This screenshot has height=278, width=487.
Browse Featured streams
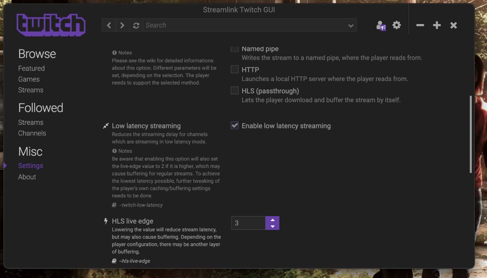click(x=31, y=68)
